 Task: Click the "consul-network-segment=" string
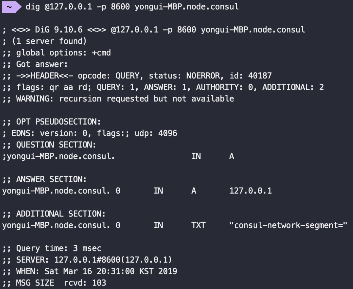click(288, 225)
